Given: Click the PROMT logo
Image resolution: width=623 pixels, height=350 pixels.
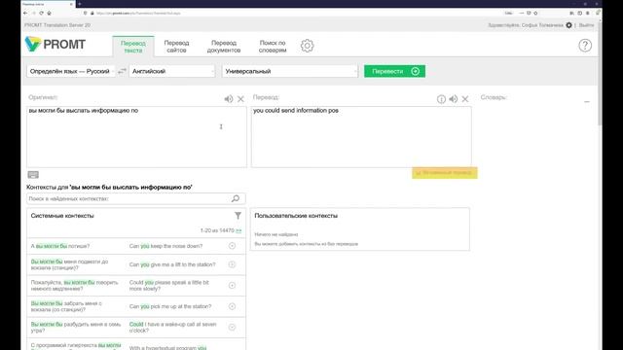Looking at the screenshot, I should click(55, 44).
